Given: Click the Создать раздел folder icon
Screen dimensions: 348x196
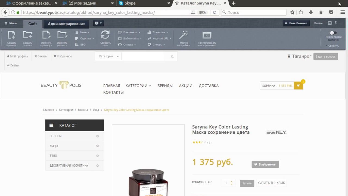Looking at the screenshot, I should (x=27, y=35).
